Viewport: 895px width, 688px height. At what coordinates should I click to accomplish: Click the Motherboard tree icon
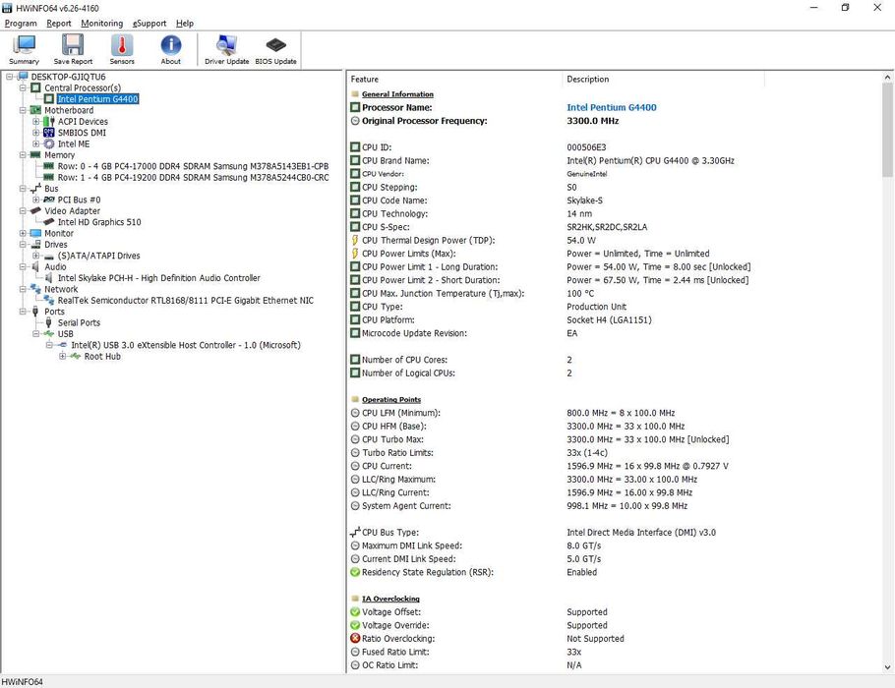pyautogui.click(x=36, y=110)
